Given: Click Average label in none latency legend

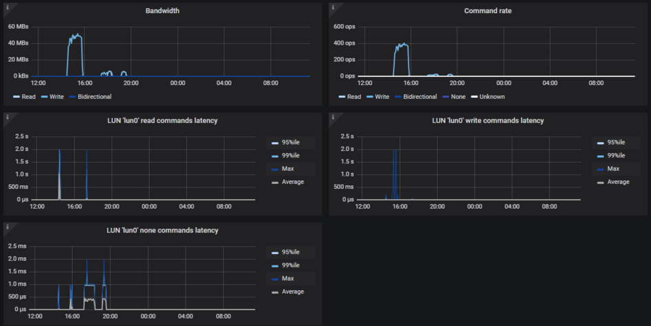Looking at the screenshot, I should click(x=292, y=292).
